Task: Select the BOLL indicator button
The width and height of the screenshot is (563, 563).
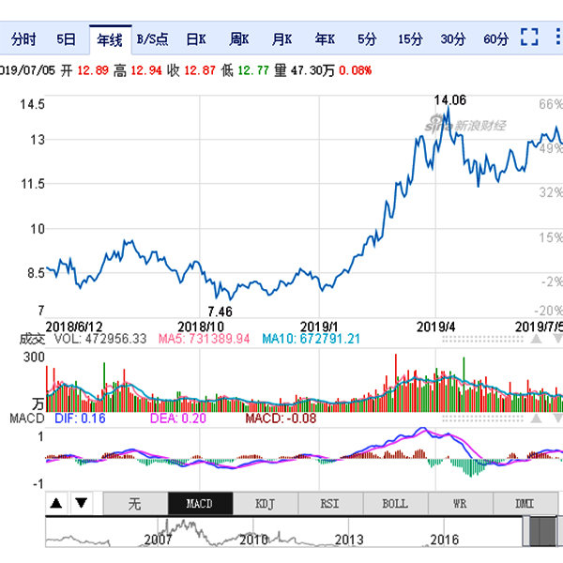Action: tap(395, 504)
